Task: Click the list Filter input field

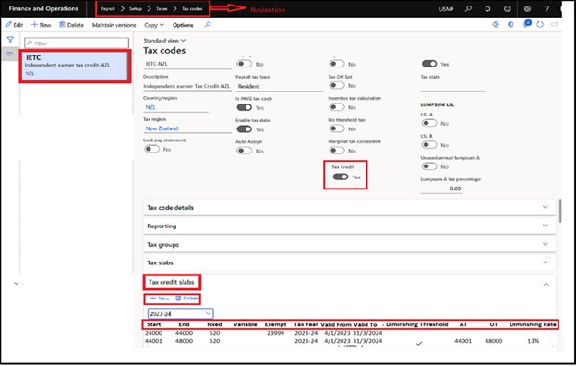Action: click(x=77, y=43)
